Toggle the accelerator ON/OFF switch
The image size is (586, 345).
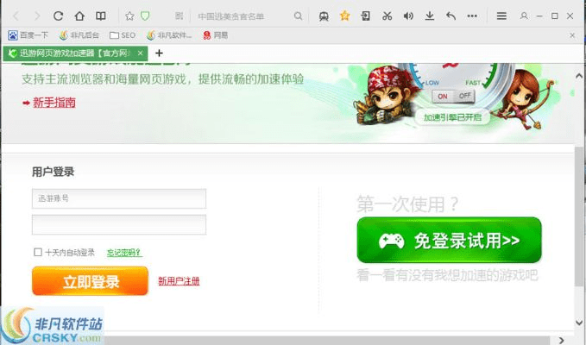pos(454,96)
